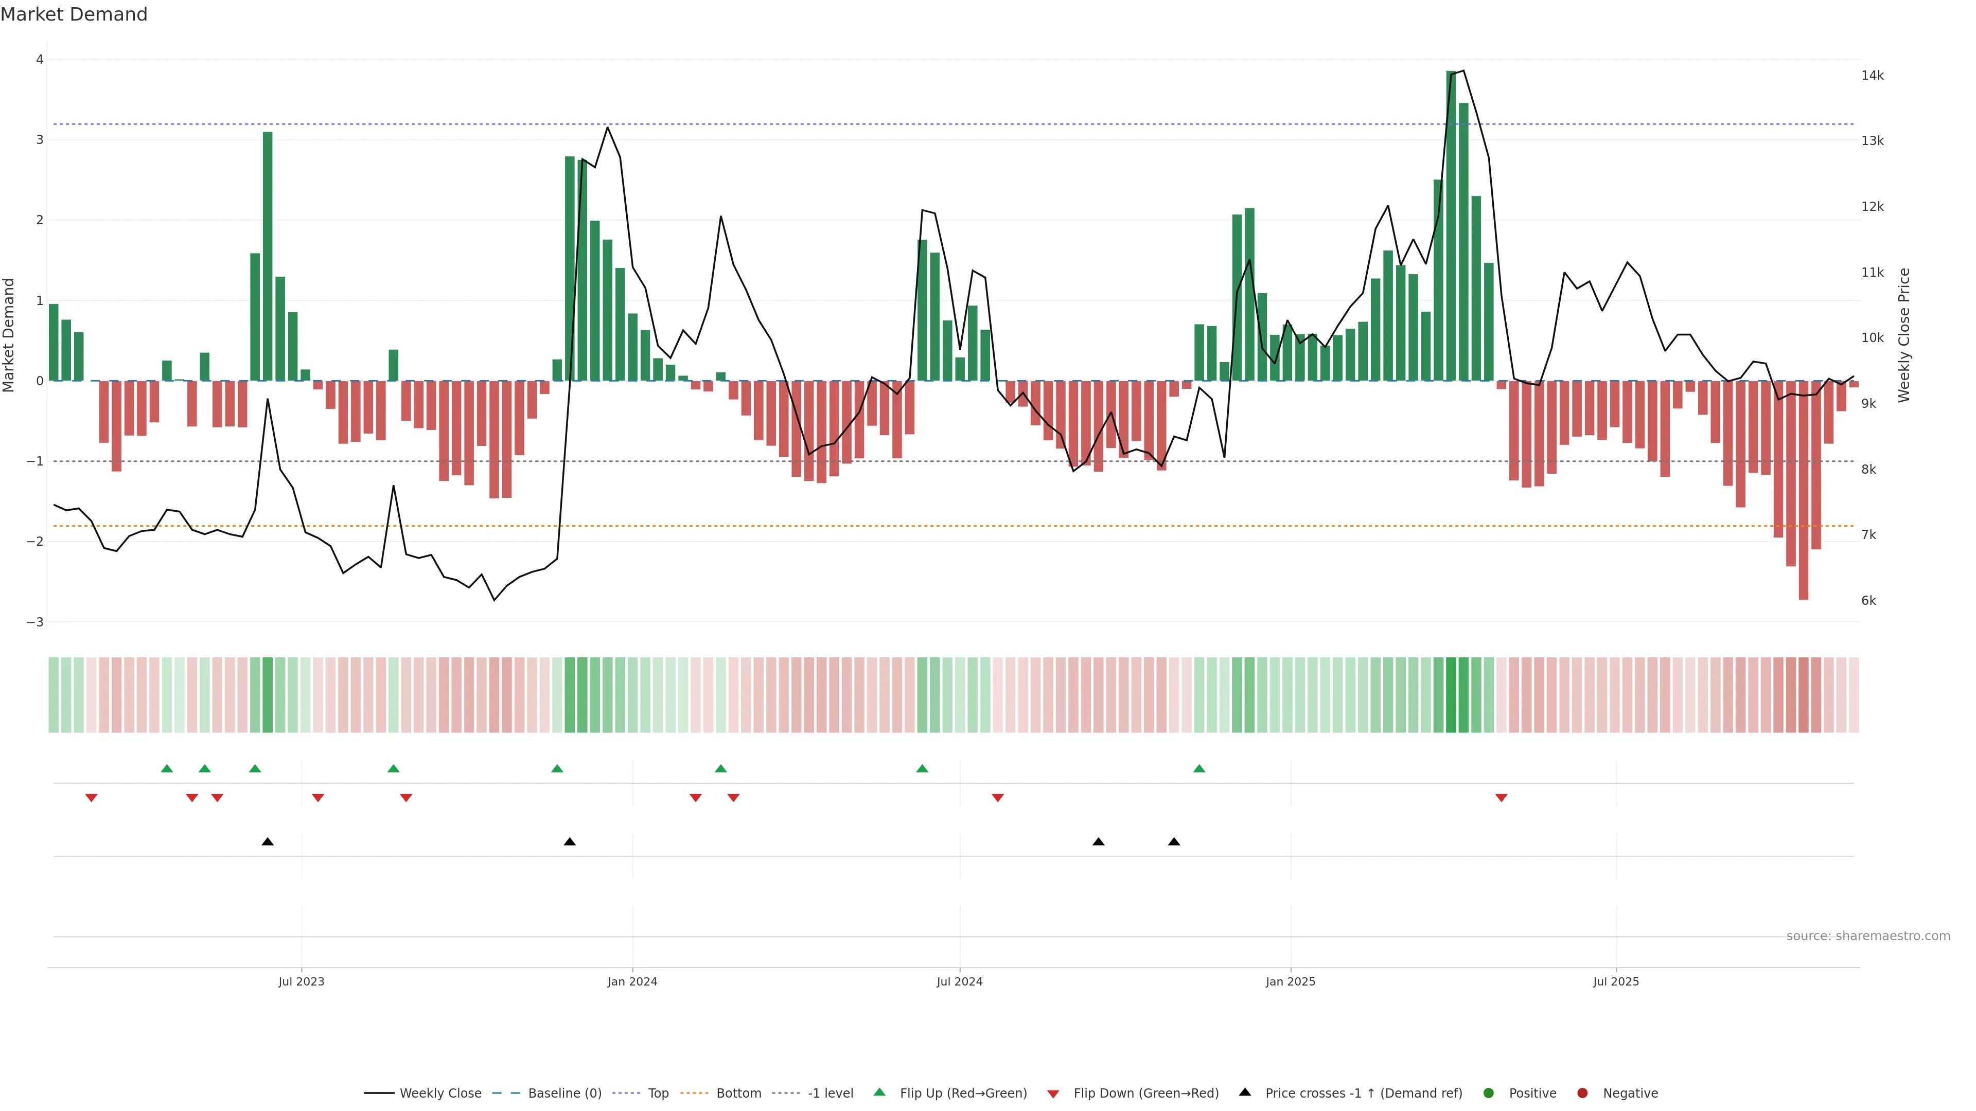Click the Positive green dot legend

1489,1094
